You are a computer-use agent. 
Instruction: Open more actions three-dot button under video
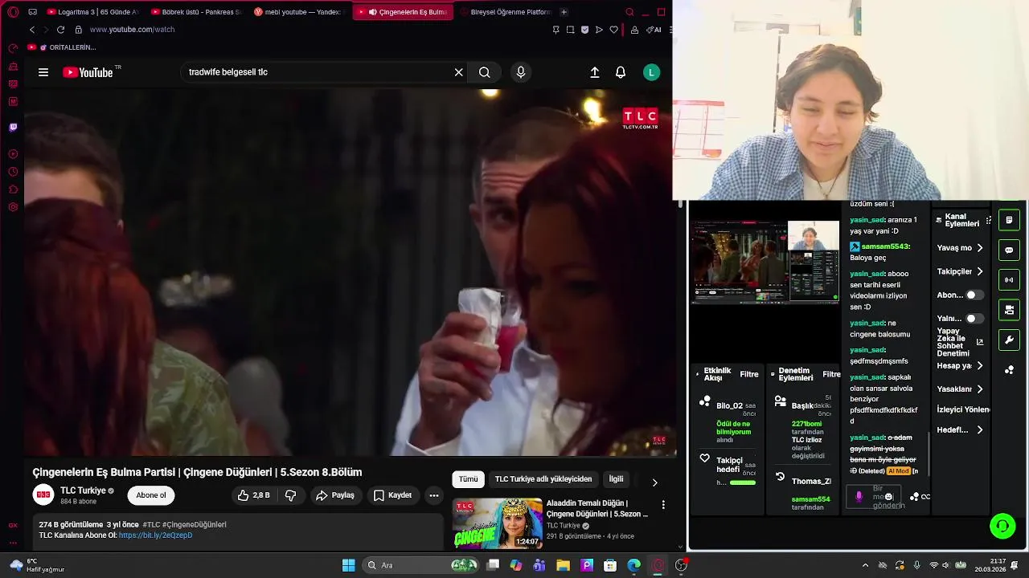434,495
